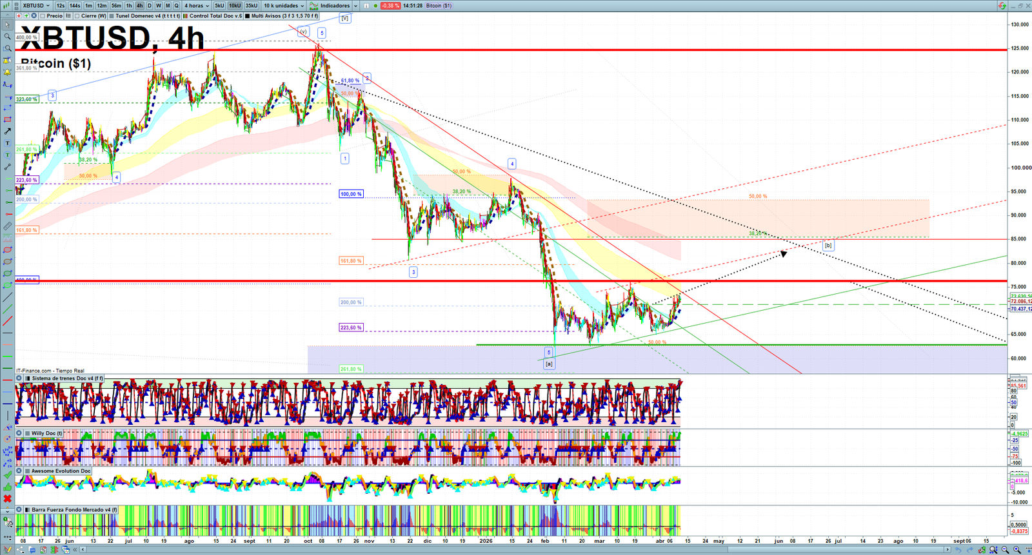This screenshot has width=1032, height=555.
Task: Close the Barra Fuerza Fondo Mercado panel
Action: (19, 510)
